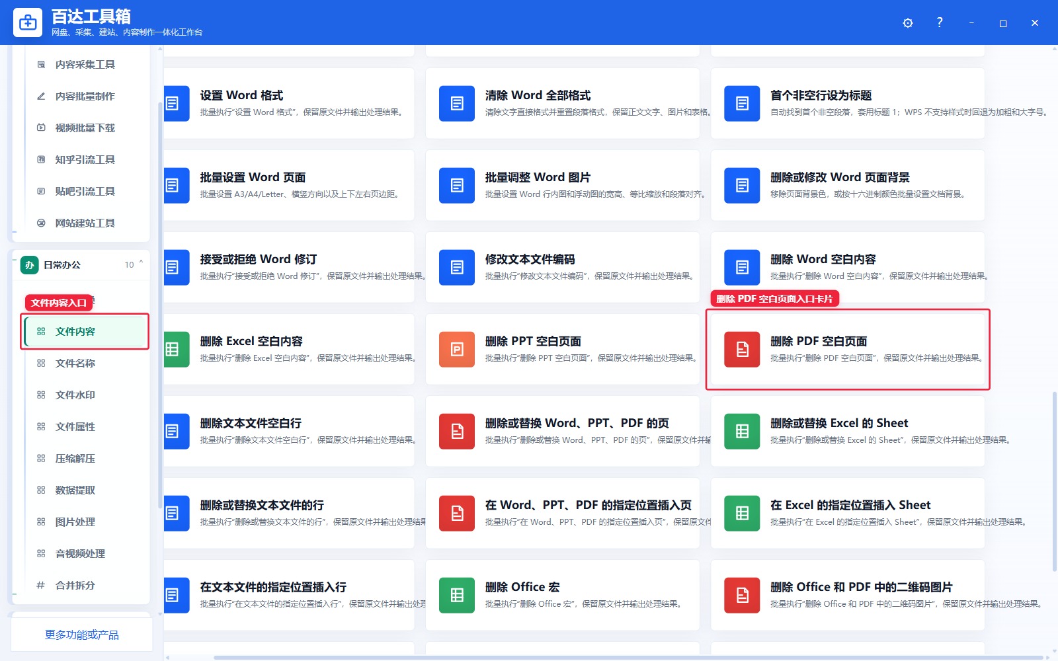This screenshot has height=661, width=1058.
Task: Open the 在文本文件的指定位置插入行 card title
Action: [273, 587]
